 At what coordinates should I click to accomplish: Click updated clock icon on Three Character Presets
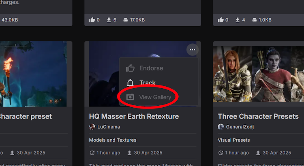(221, 153)
